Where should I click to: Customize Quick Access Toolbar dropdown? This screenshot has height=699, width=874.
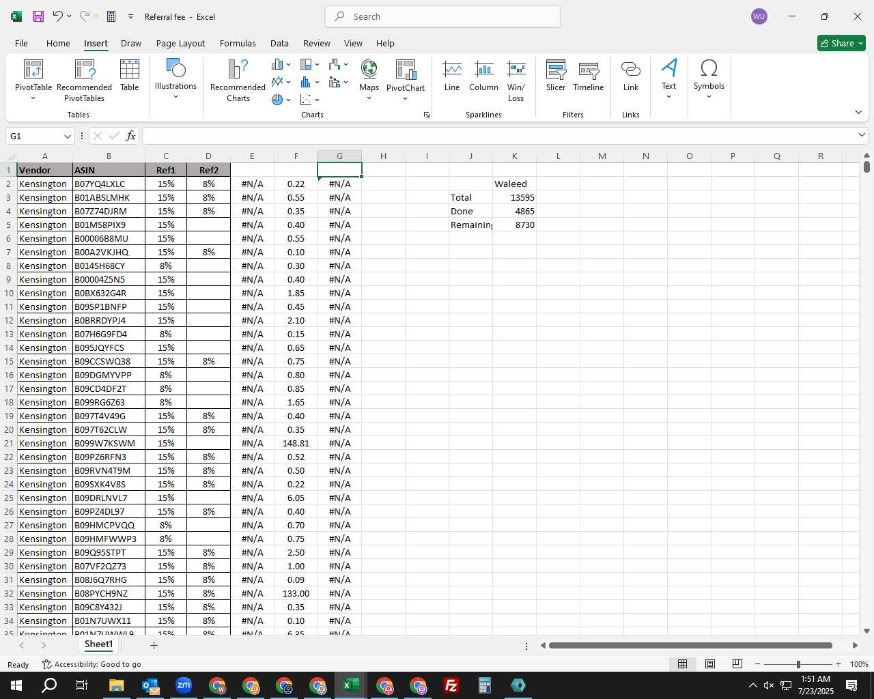tap(130, 16)
